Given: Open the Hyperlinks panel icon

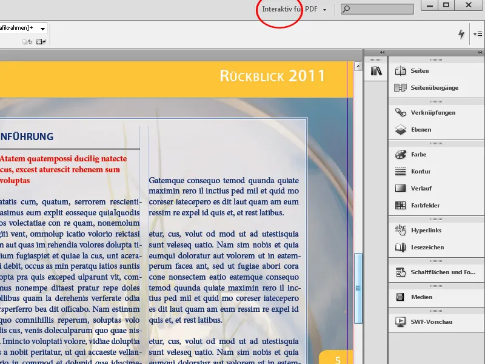Looking at the screenshot, I should pyautogui.click(x=401, y=230).
